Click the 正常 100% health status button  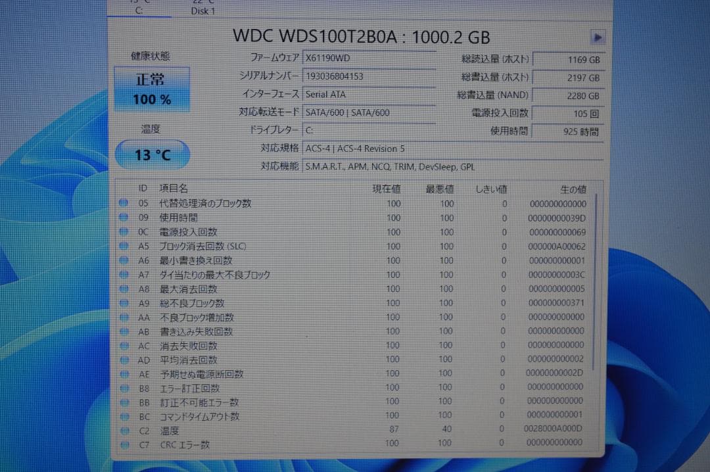pos(151,87)
